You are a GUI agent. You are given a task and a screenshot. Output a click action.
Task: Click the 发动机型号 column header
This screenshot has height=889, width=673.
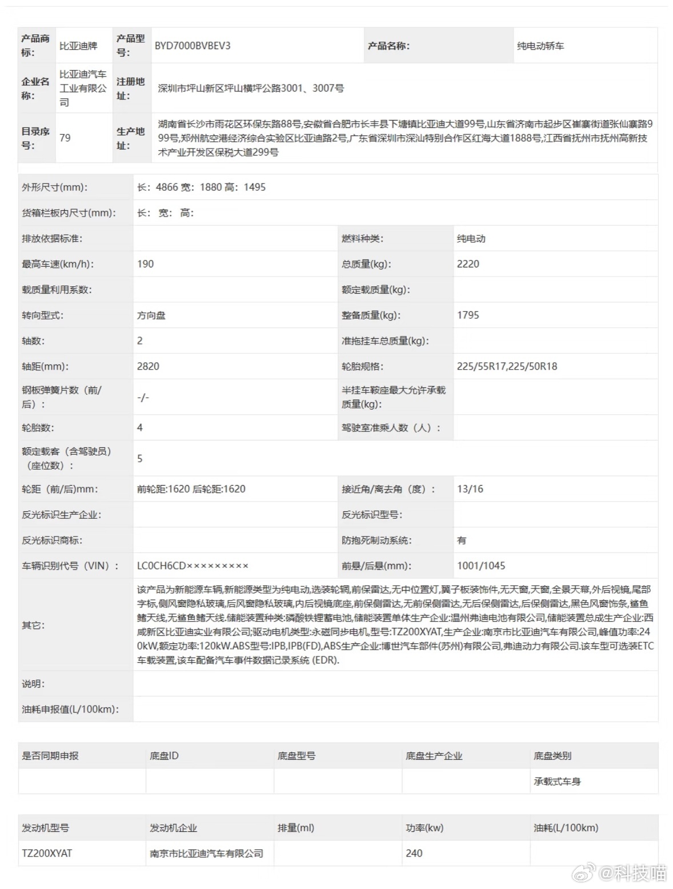(46, 828)
